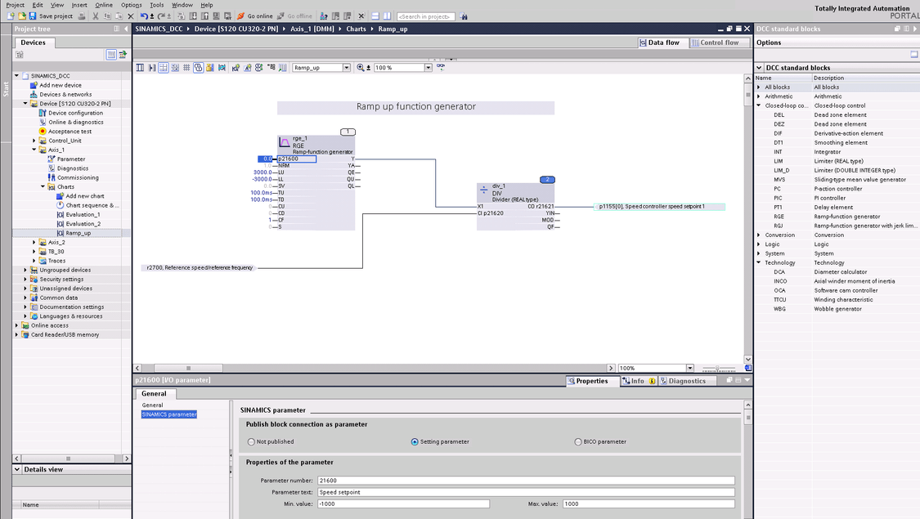
Task: Click the chart horizontal scrollbar
Action: [188, 369]
